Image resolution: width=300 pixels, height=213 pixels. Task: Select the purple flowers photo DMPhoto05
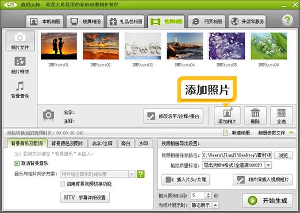click(226, 46)
